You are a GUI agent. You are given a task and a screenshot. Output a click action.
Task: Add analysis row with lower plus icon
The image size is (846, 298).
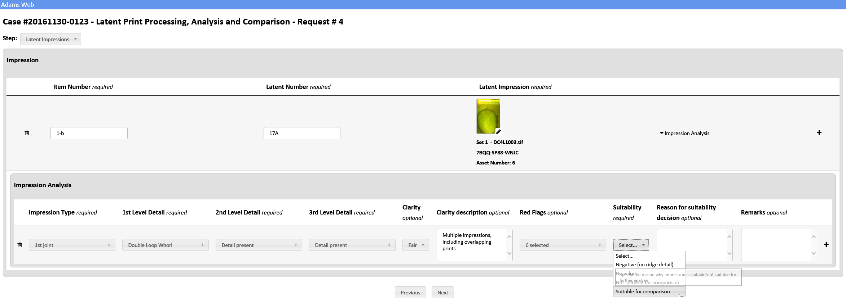point(826,245)
